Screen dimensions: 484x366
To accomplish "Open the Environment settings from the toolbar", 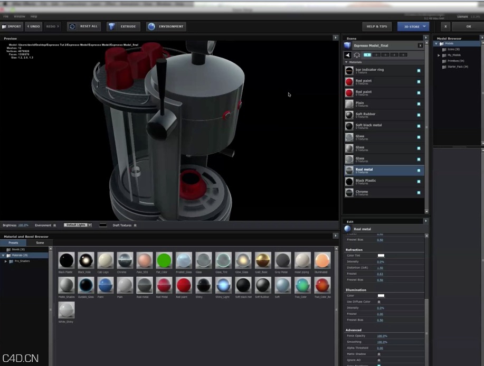I will (x=166, y=26).
